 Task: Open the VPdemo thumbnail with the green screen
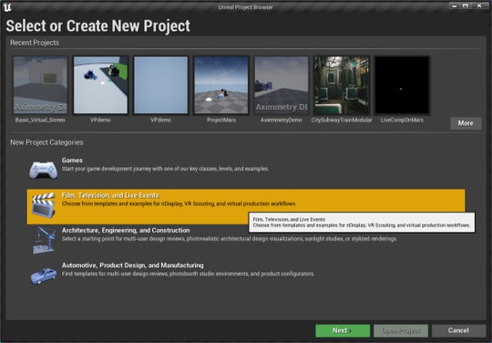[x=100, y=85]
